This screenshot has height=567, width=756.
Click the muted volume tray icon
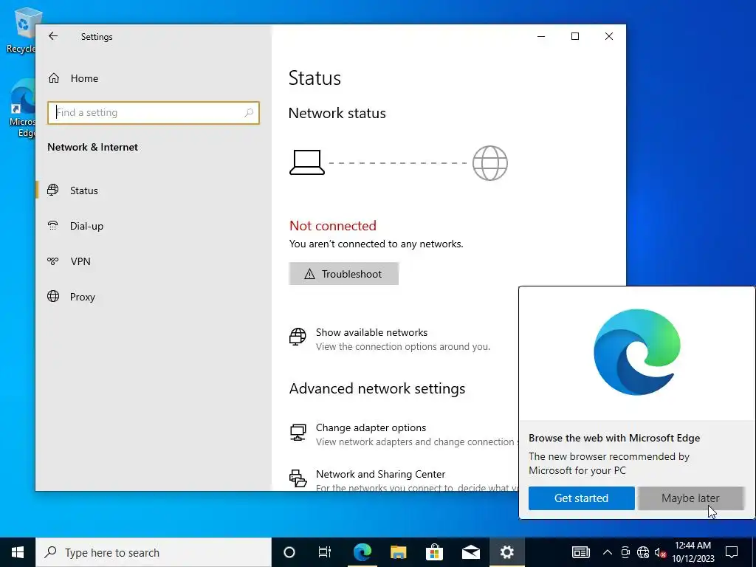pos(660,552)
